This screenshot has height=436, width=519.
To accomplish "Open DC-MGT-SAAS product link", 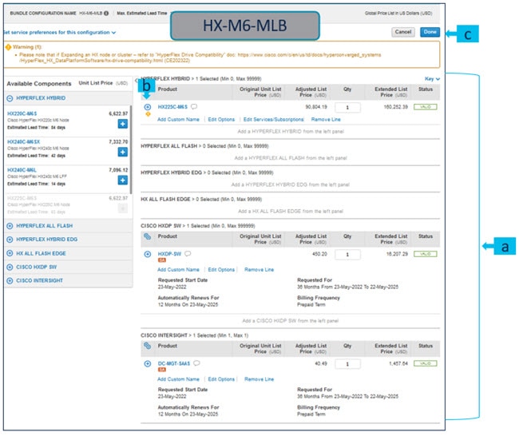I will (174, 363).
